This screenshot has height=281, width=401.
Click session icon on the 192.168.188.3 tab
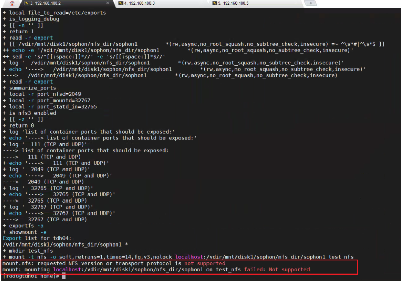(x=120, y=3)
